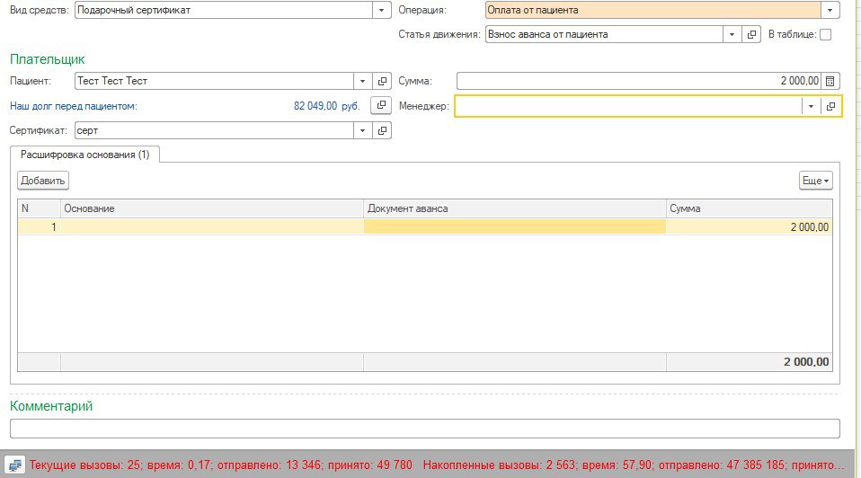Click into the Менеджер input field
The image size is (861, 478).
tap(628, 106)
